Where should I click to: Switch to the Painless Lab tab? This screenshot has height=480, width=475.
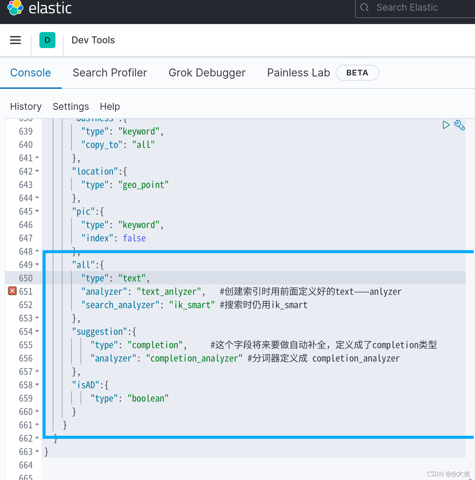tap(299, 73)
